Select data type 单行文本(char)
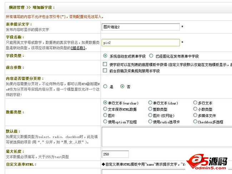Screen dimensions: 232x174 pyautogui.click(x=150, y=102)
